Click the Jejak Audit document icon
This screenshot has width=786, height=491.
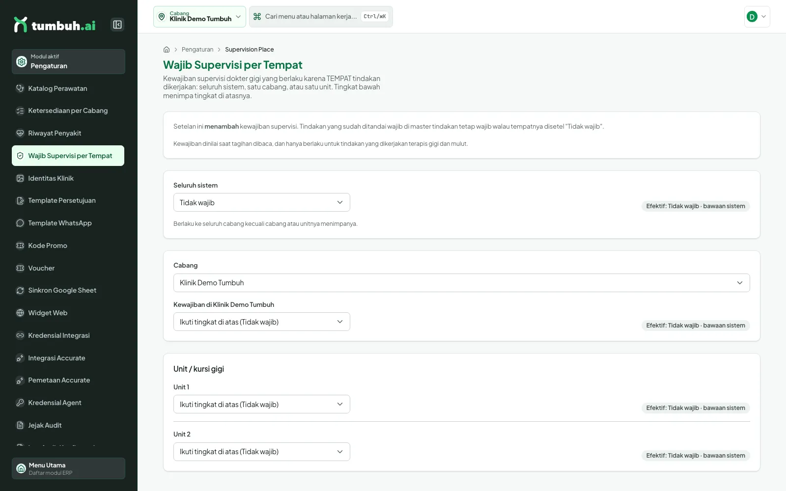coord(20,425)
